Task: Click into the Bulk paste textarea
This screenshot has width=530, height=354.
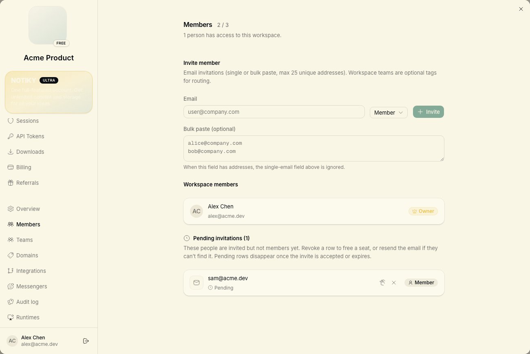Action: pyautogui.click(x=314, y=148)
